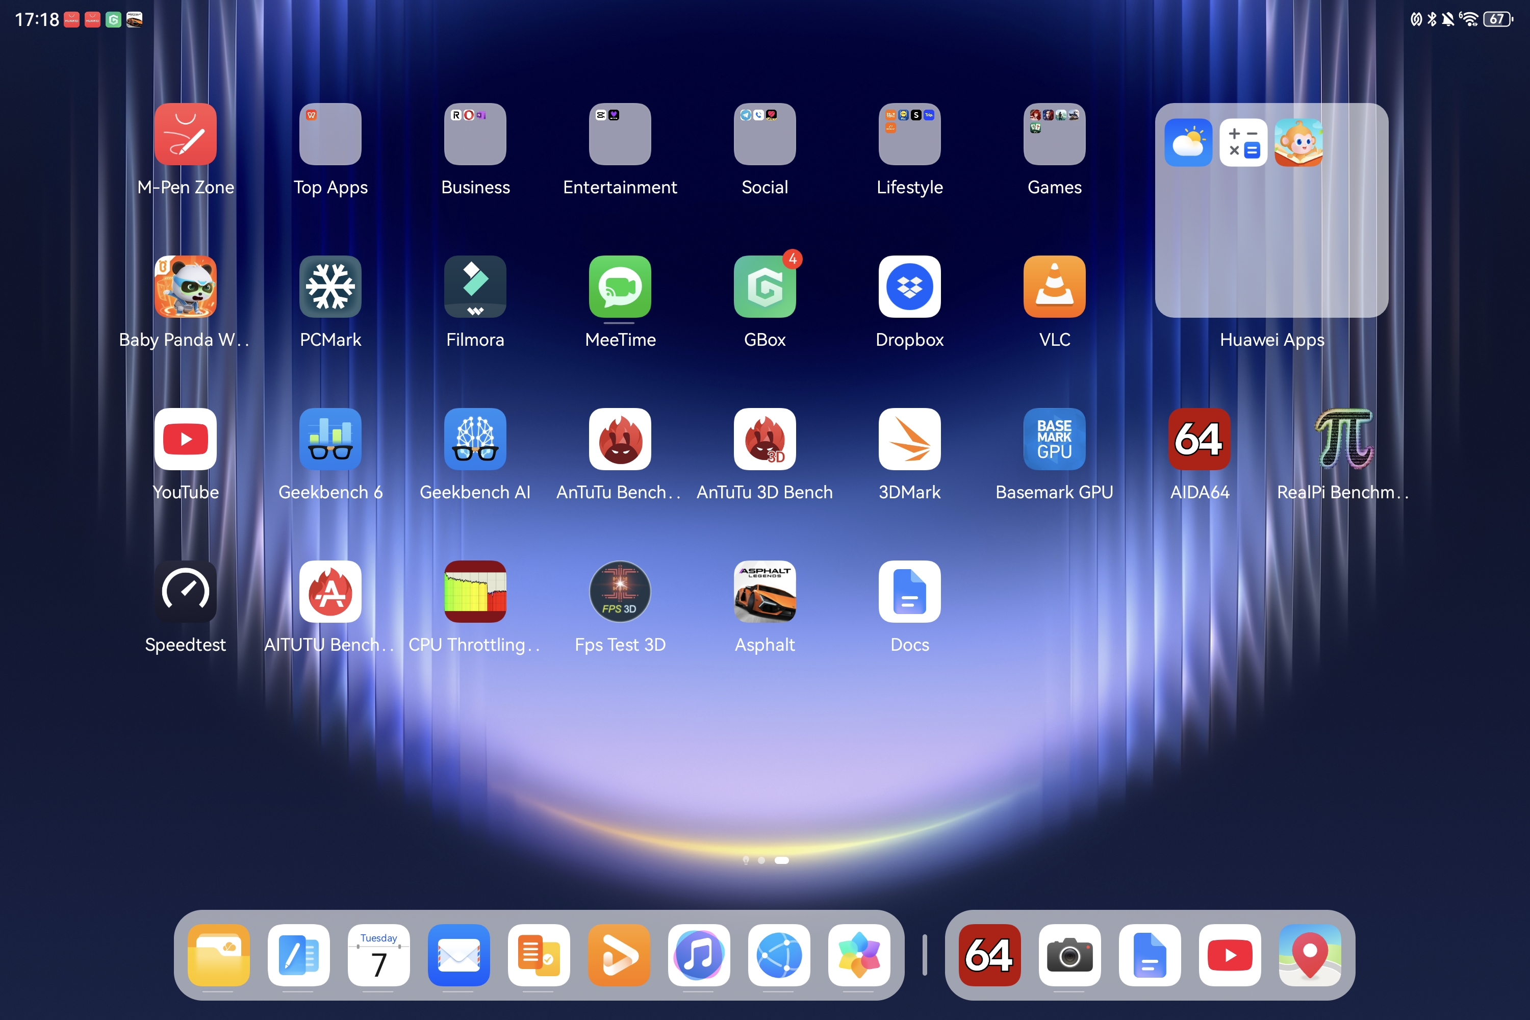Open the Lifestyle folder
The image size is (1530, 1020).
pos(910,134)
